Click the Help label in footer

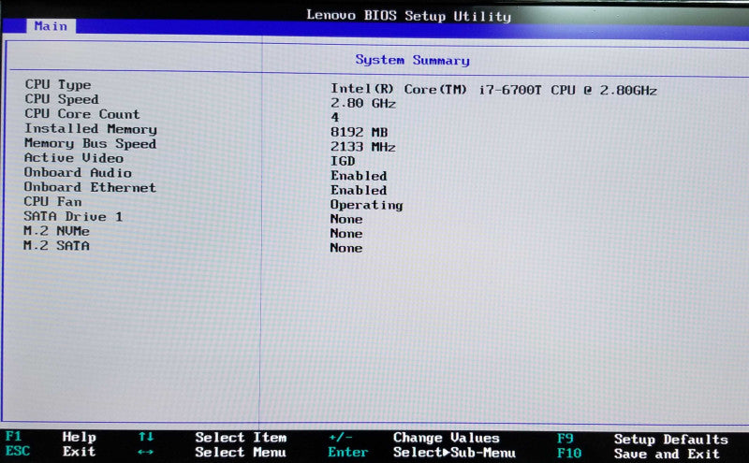80,437
